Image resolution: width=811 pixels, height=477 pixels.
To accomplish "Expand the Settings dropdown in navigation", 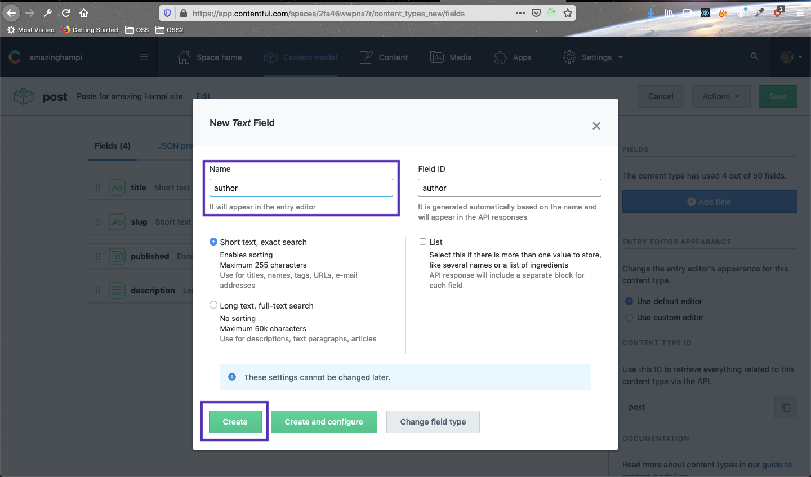I will coord(593,57).
